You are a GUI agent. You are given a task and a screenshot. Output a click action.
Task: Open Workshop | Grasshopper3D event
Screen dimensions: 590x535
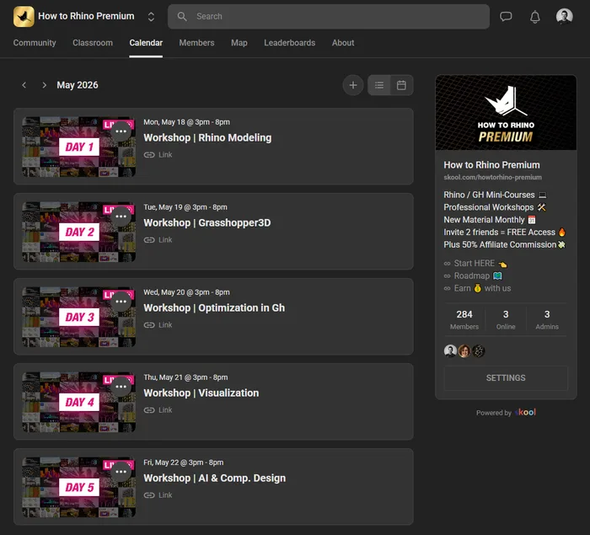click(x=207, y=222)
